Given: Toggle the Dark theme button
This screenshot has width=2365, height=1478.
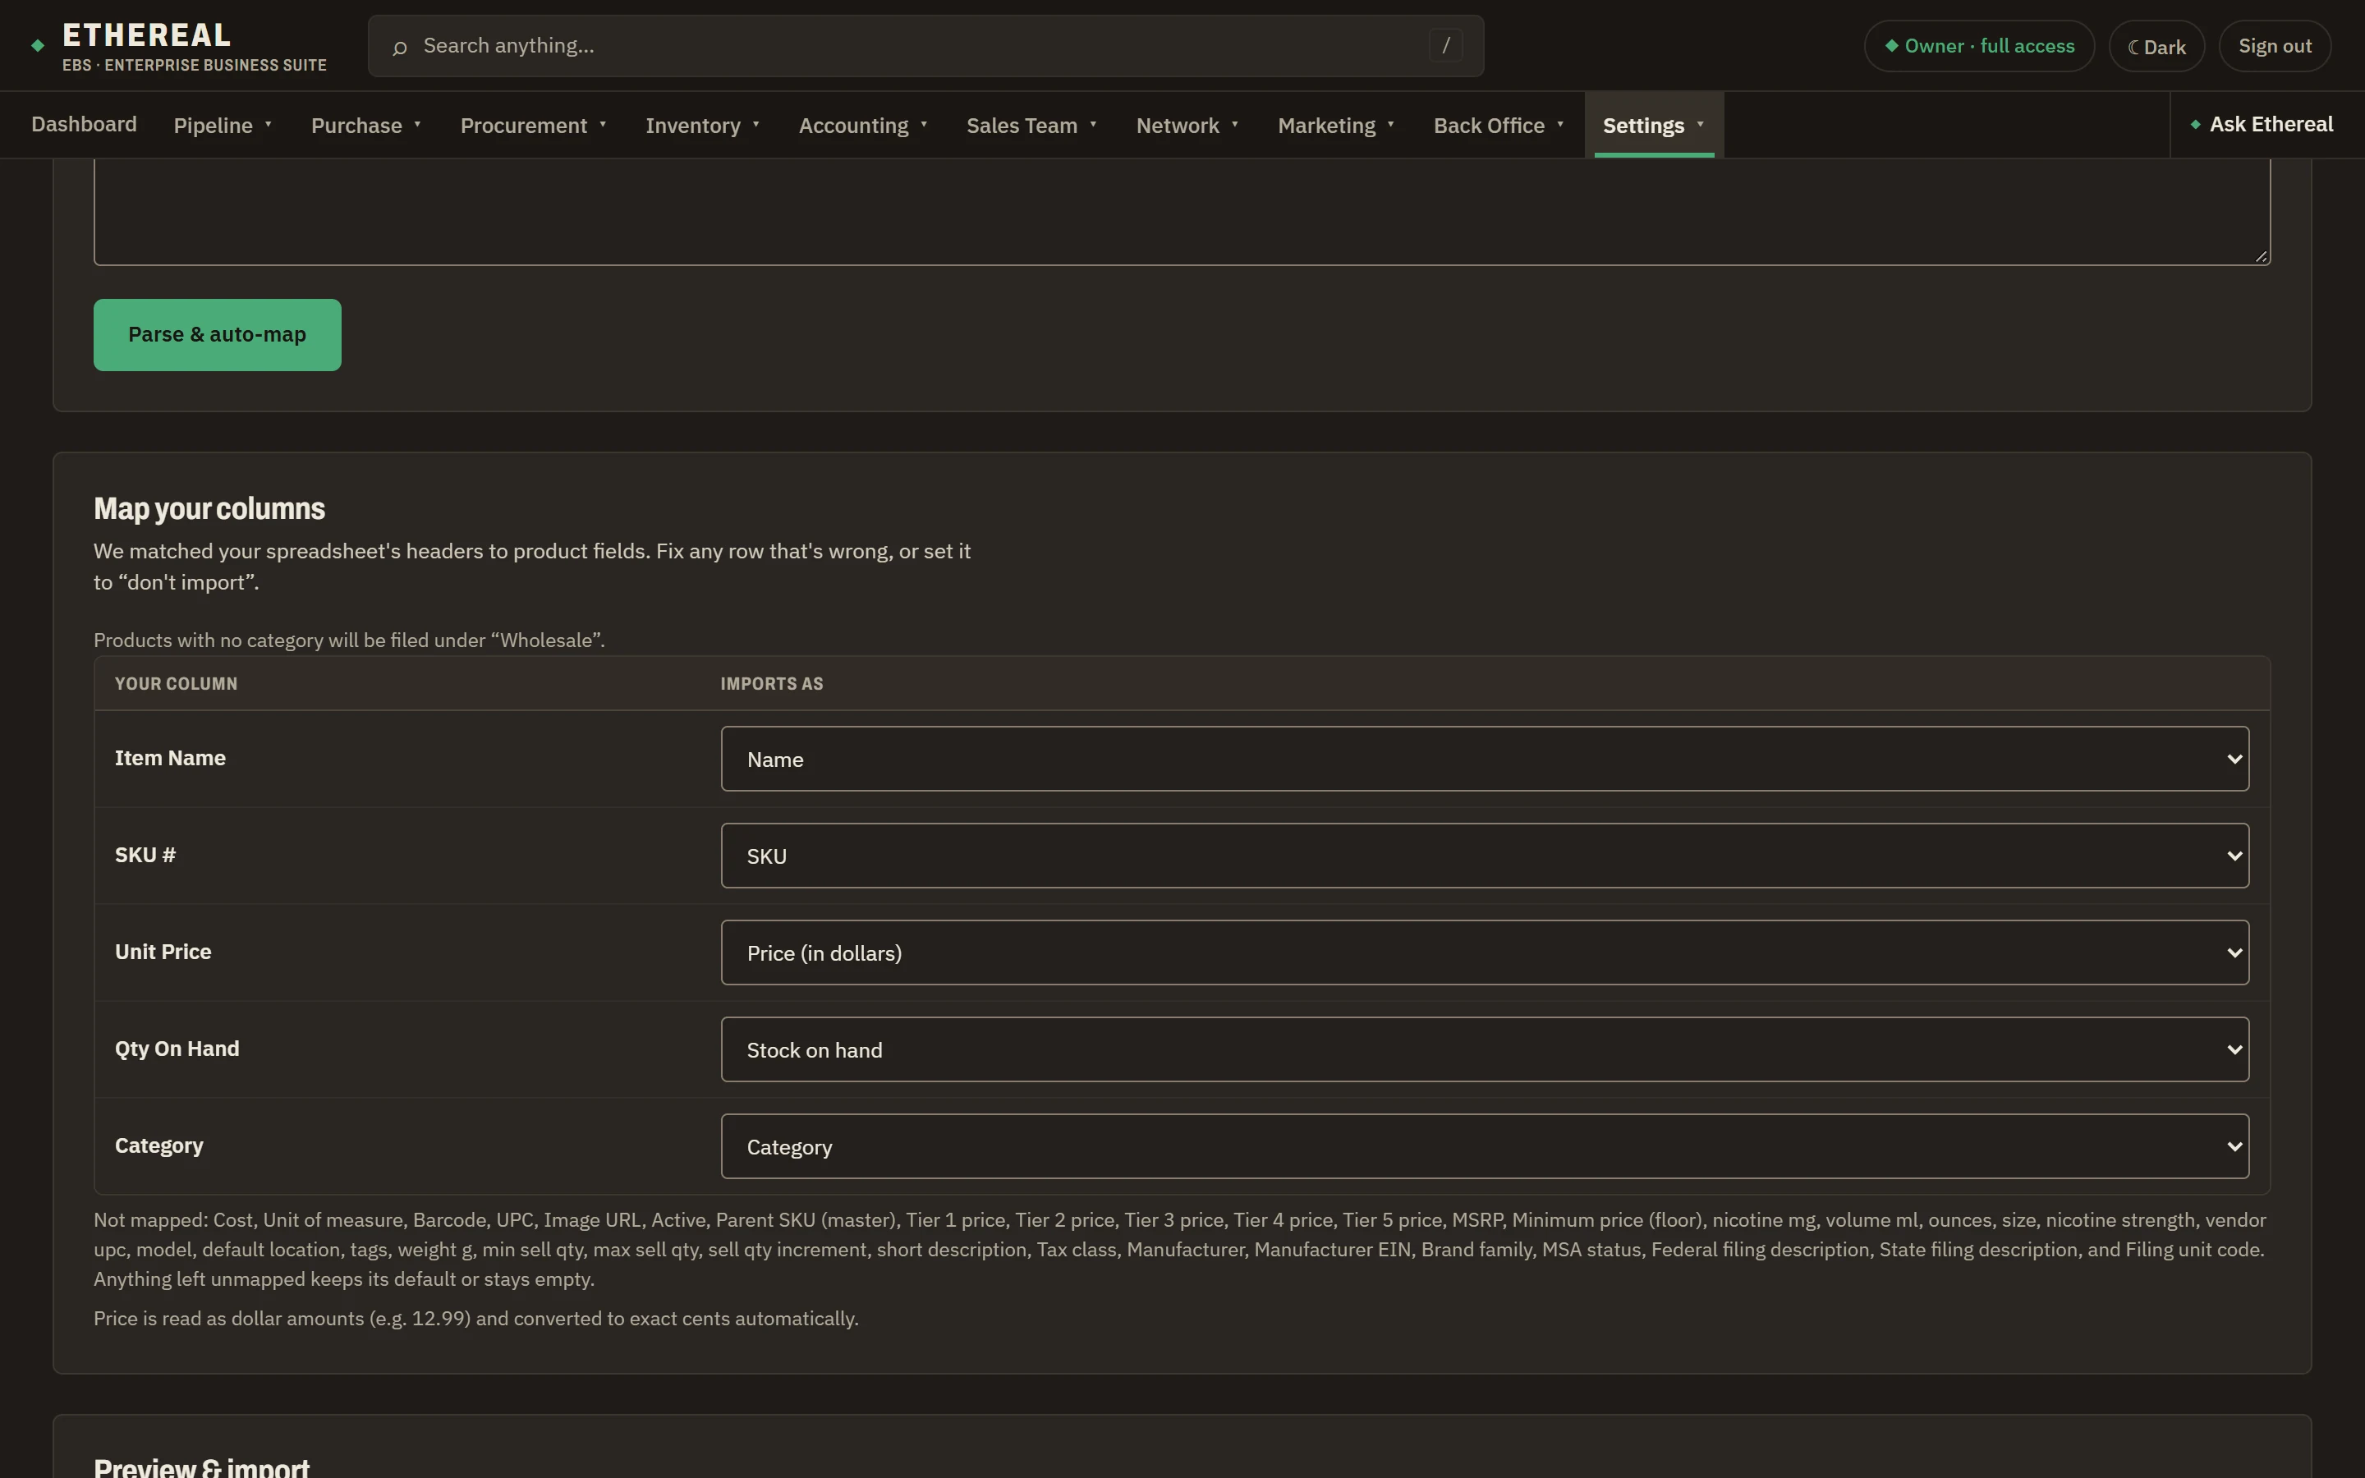Looking at the screenshot, I should 2156,46.
